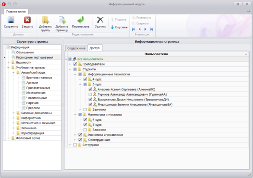
Task: Expand the Файловый архив folder
Action: 8,138
